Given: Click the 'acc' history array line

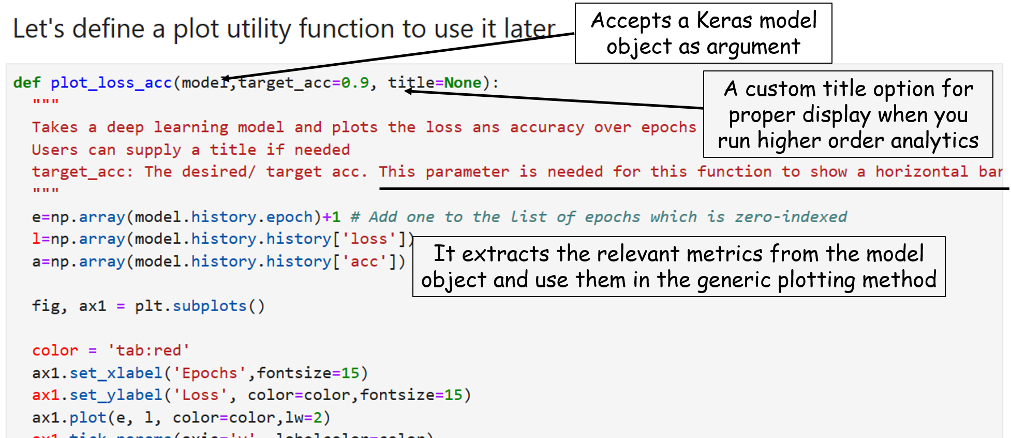Looking at the screenshot, I should 218,262.
